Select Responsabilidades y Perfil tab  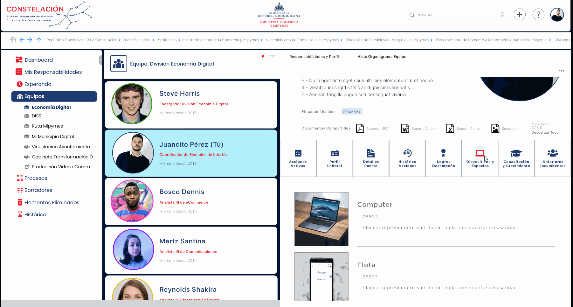tap(314, 57)
